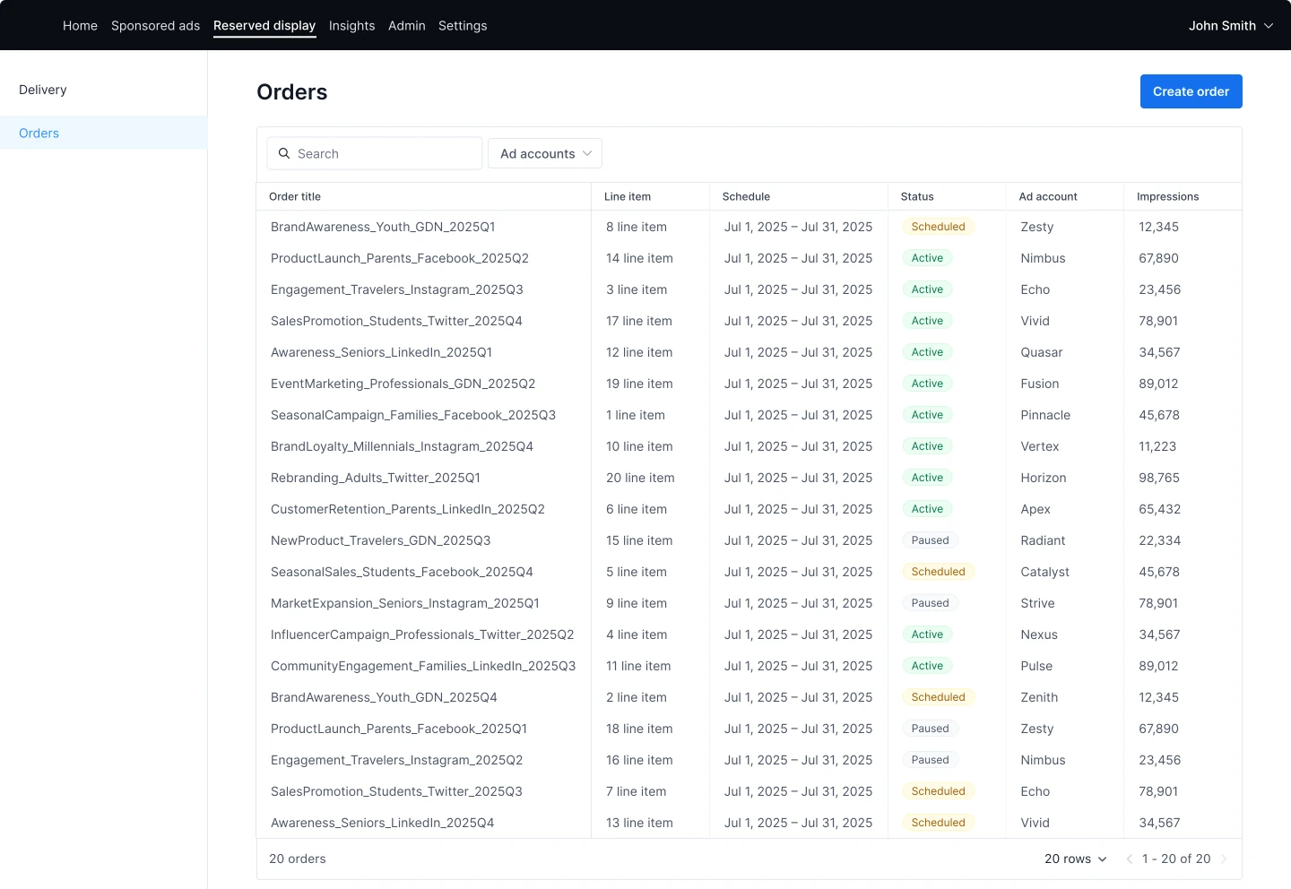1291x889 pixels.
Task: Expand the 20 rows page size selector
Action: 1075,859
